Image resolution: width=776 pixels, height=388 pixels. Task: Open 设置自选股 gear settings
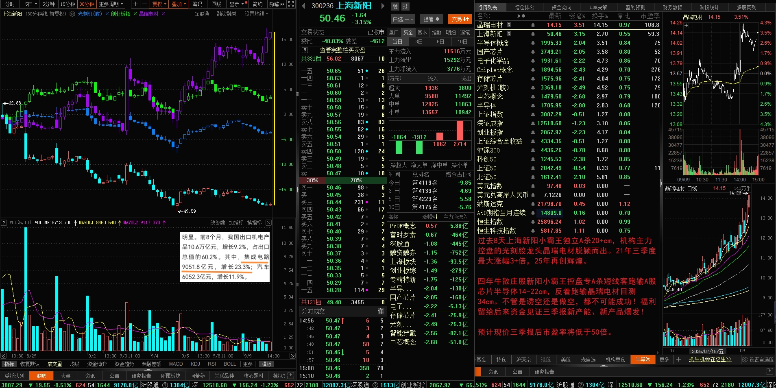(x=744, y=360)
